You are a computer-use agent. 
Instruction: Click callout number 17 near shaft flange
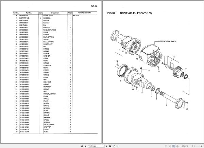click(184, 108)
